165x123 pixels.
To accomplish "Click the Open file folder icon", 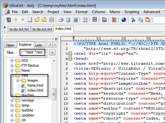I will pos(37,20).
